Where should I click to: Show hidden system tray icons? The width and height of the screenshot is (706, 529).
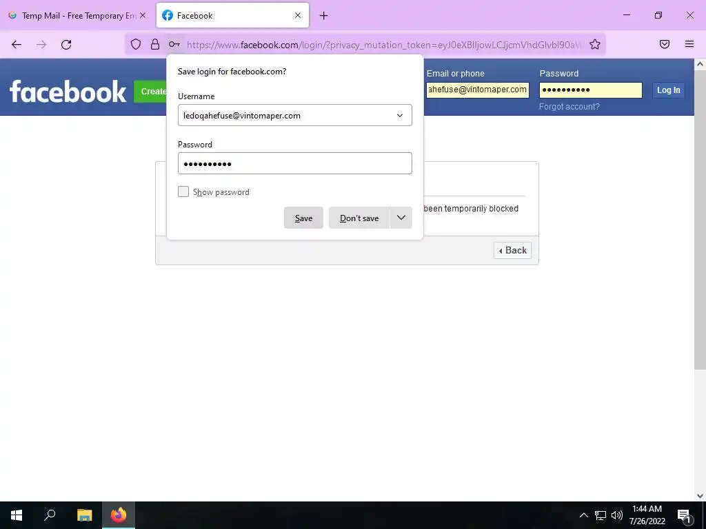pyautogui.click(x=583, y=515)
